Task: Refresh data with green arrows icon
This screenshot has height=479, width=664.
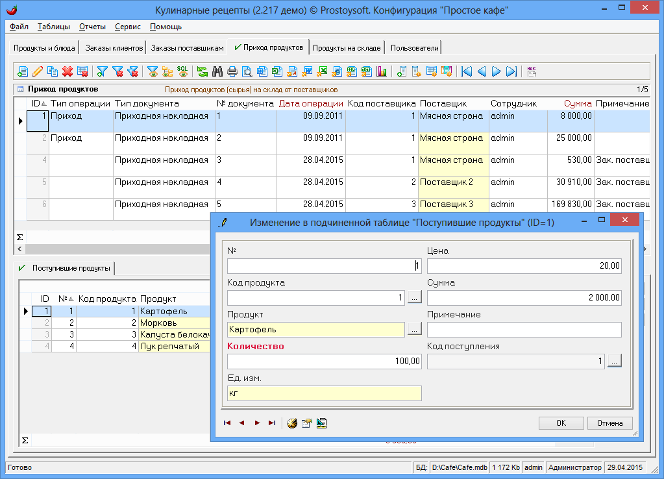Action: click(203, 71)
